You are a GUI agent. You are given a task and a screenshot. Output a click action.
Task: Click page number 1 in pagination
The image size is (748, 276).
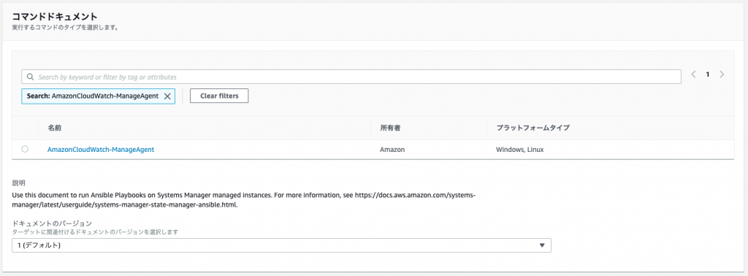pos(708,74)
